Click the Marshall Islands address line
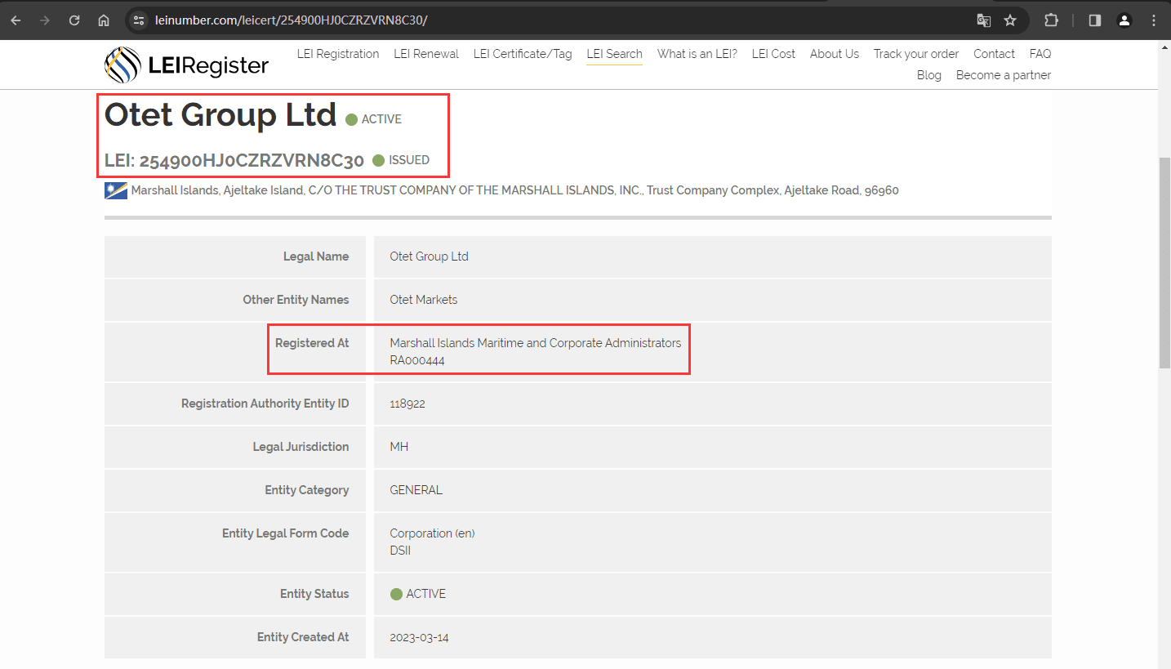 coord(514,190)
